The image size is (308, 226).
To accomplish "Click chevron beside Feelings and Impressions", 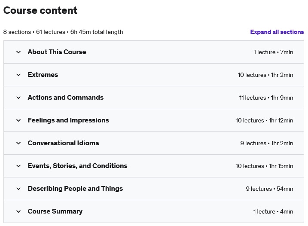I will (18, 120).
